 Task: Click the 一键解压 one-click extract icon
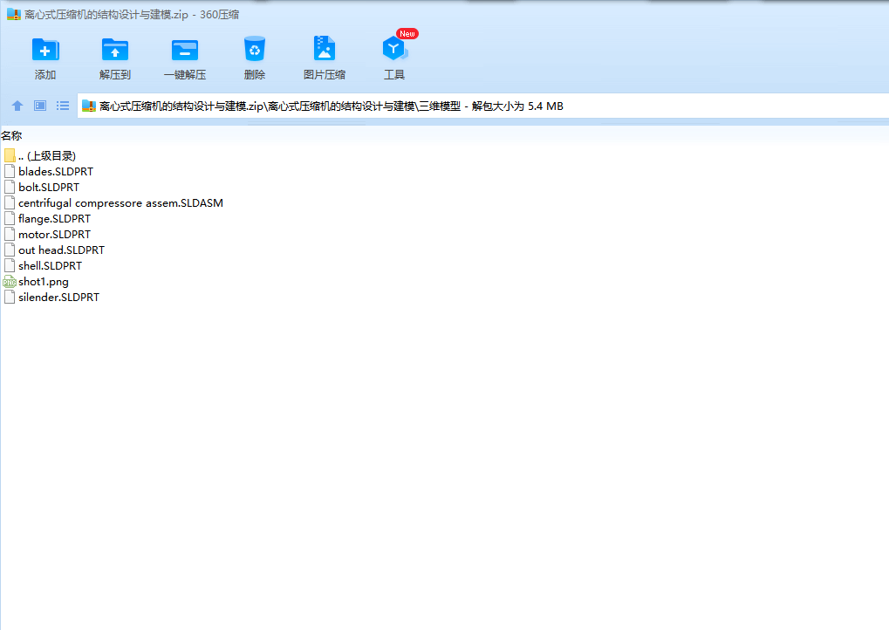tap(185, 50)
